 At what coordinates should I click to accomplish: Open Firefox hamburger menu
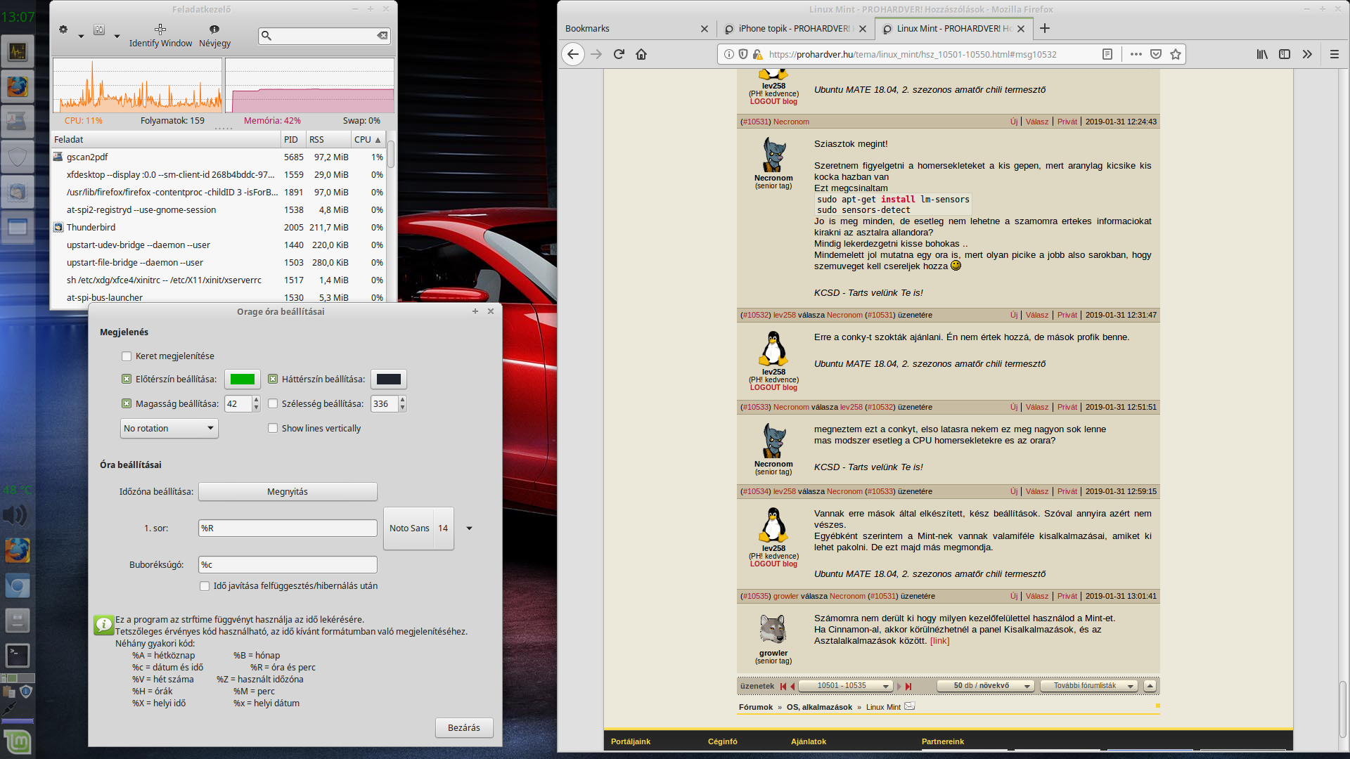[x=1334, y=54]
